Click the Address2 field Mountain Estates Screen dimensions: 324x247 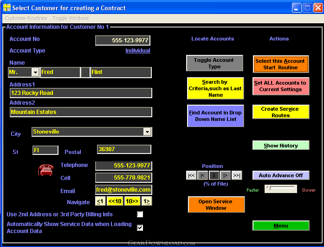click(81, 112)
